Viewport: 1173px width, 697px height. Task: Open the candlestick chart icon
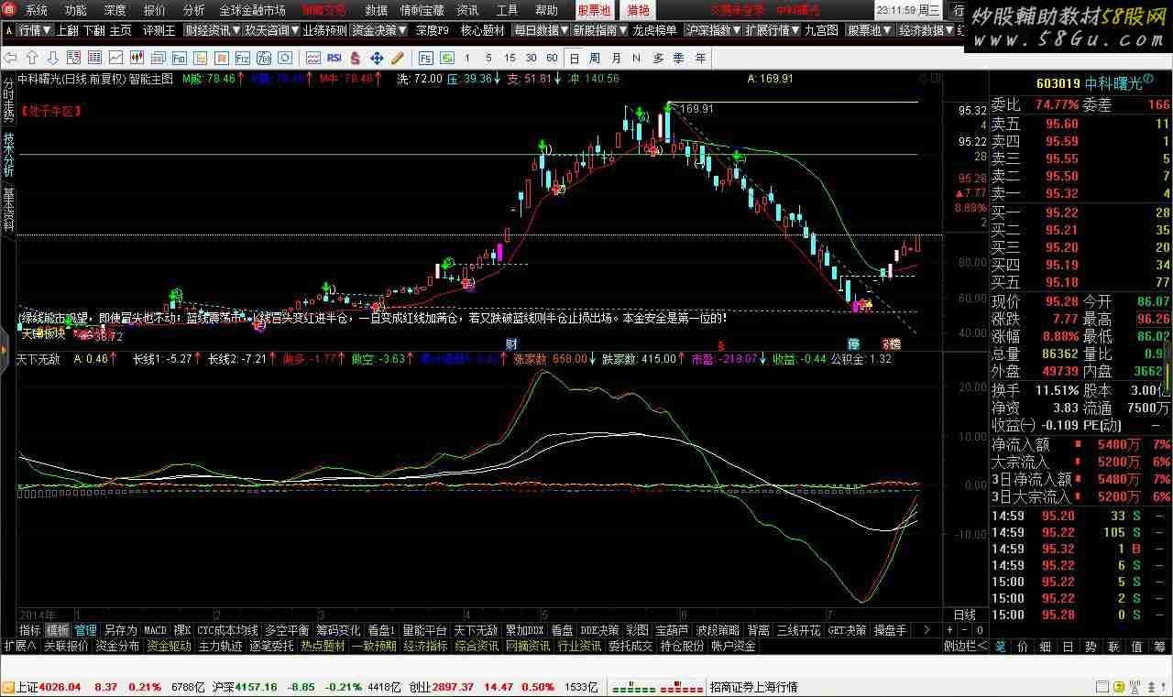137,57
